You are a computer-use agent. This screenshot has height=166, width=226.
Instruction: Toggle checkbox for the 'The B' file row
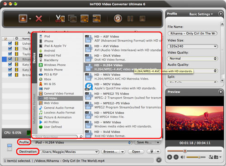10,49
